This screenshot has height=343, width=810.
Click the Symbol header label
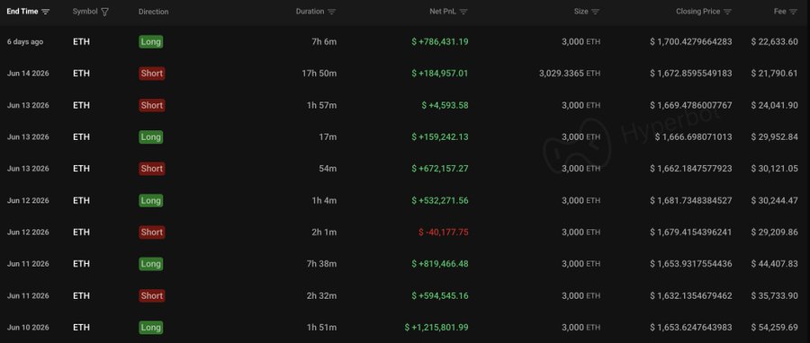(85, 12)
